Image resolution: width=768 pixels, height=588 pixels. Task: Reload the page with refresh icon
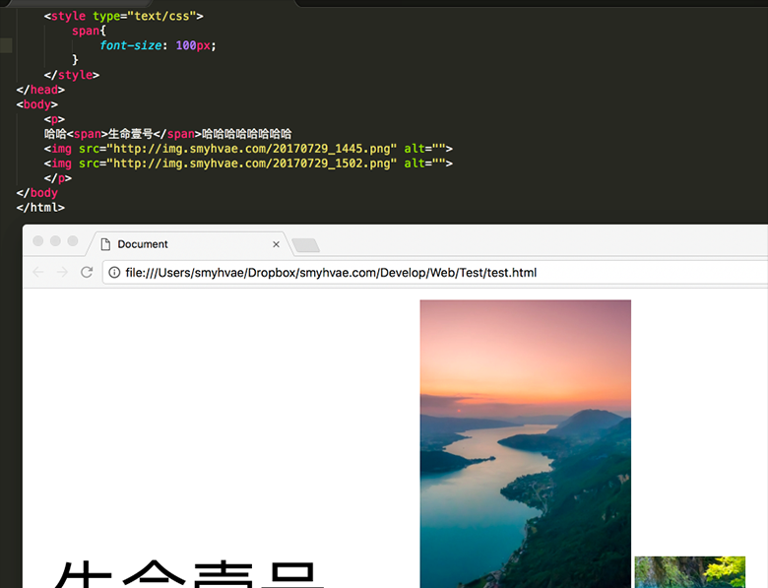coord(87,272)
